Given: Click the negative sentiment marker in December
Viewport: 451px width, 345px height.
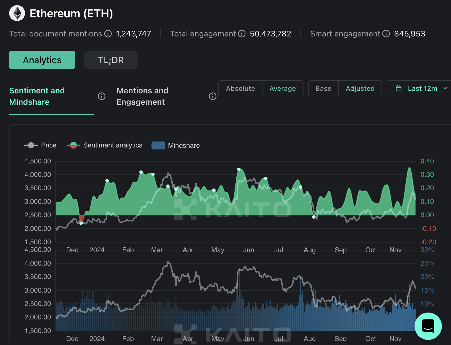Looking at the screenshot, I should point(81,223).
